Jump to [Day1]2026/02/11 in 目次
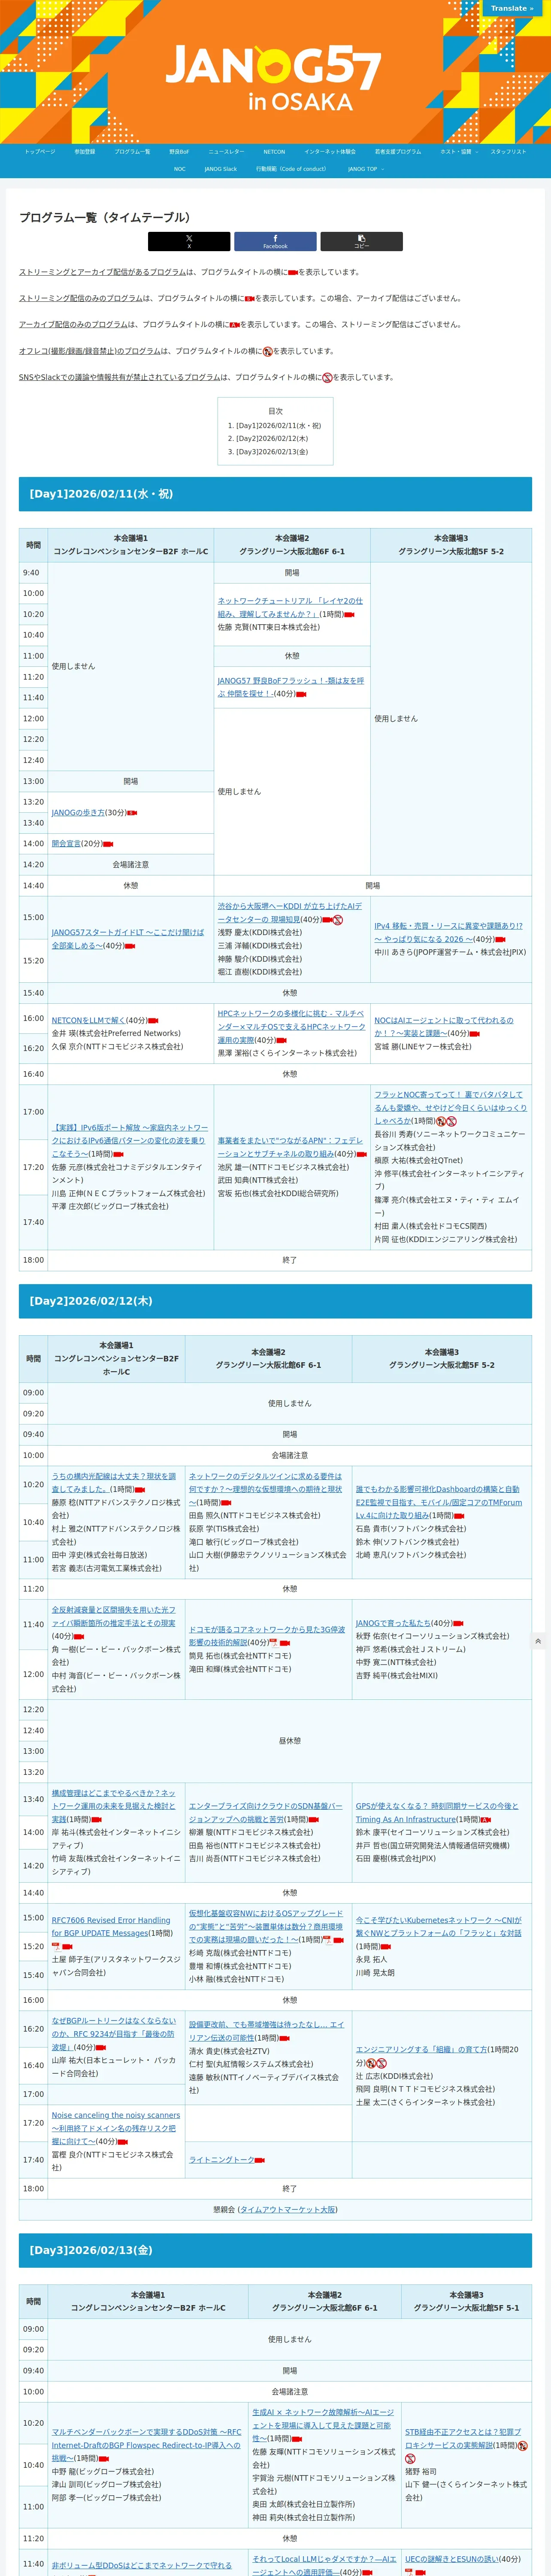551x2576 pixels. pyautogui.click(x=278, y=425)
